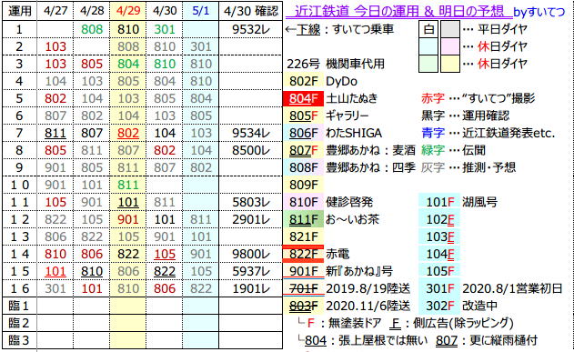The image size is (574, 352).
Task: Select the 822F 赤電 entry
Action: click(x=317, y=254)
